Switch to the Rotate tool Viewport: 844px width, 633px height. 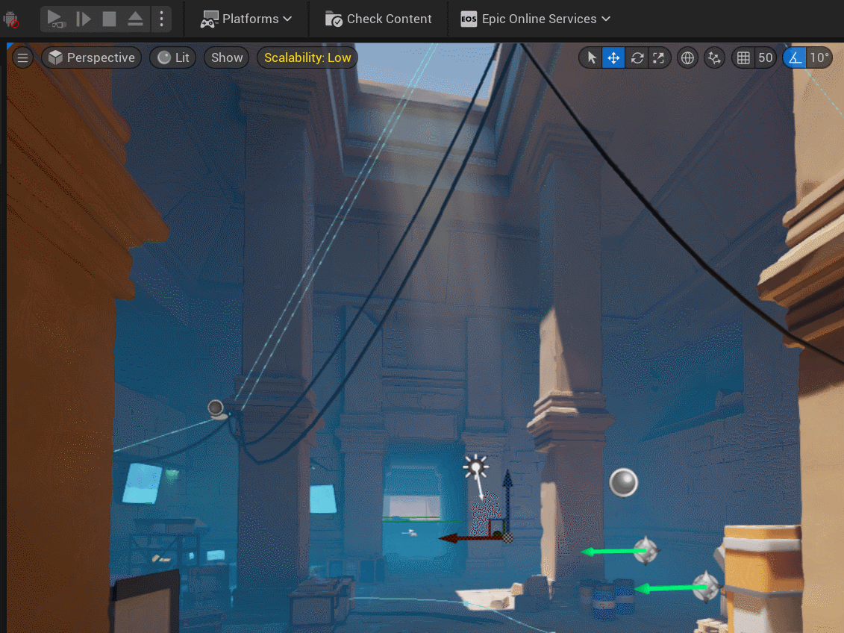click(x=637, y=58)
